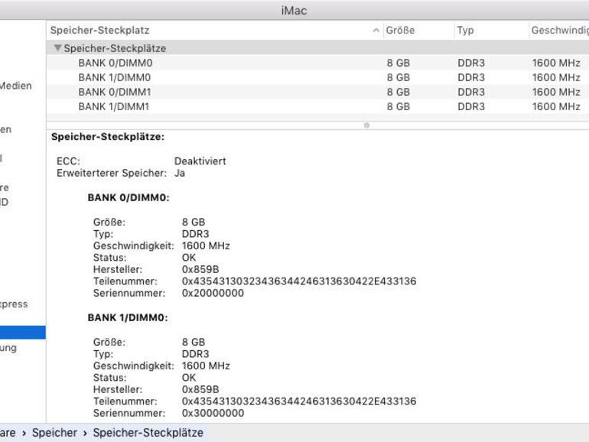Click 1600 MHz cell of BANK 1/DIMM1 row

pos(556,106)
